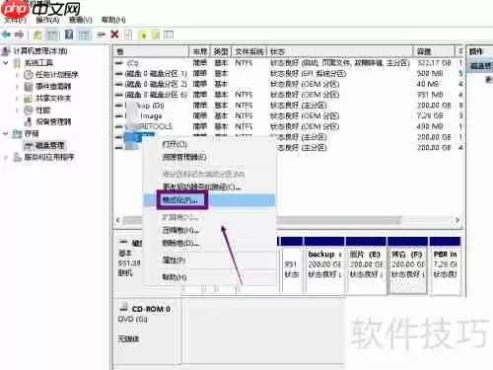Expand the 事件查看器 node
The height and width of the screenshot is (370, 493).
pos(18,87)
